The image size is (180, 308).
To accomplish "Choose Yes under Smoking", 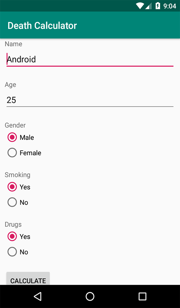I will [12, 187].
